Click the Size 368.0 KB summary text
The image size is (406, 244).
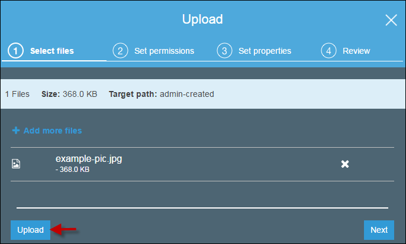[x=69, y=94]
